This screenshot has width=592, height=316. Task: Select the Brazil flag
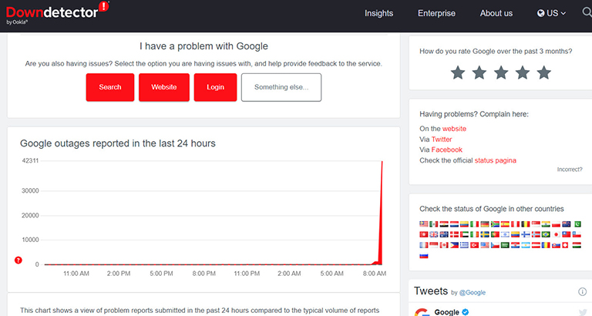click(546, 234)
